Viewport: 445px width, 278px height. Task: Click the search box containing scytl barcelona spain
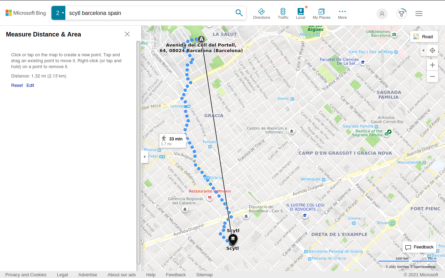pos(149,13)
